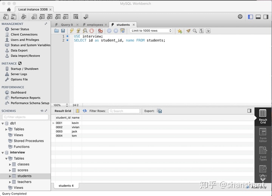Screen dimensions: 272x196
Task: Toggle bottom output panel visibility
Action: point(258,17)
